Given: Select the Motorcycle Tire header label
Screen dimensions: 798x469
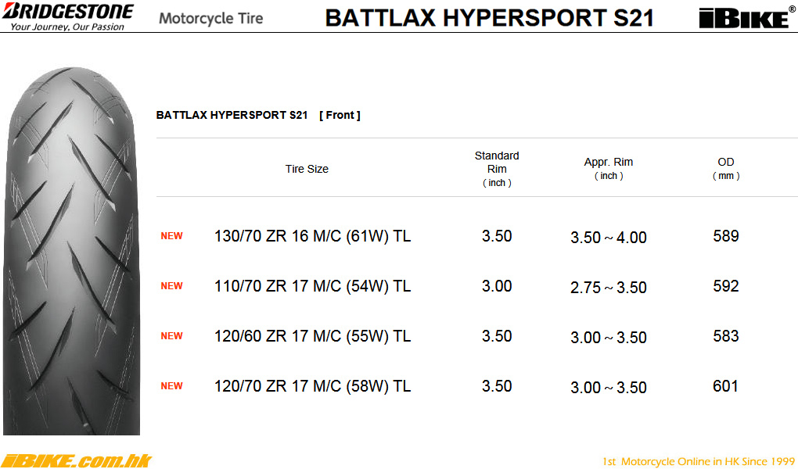Looking at the screenshot, I should click(x=210, y=18).
